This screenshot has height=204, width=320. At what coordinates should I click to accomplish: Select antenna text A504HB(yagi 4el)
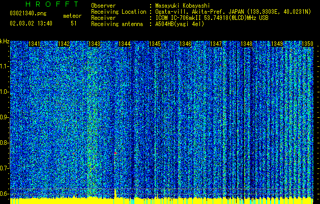(x=180, y=24)
